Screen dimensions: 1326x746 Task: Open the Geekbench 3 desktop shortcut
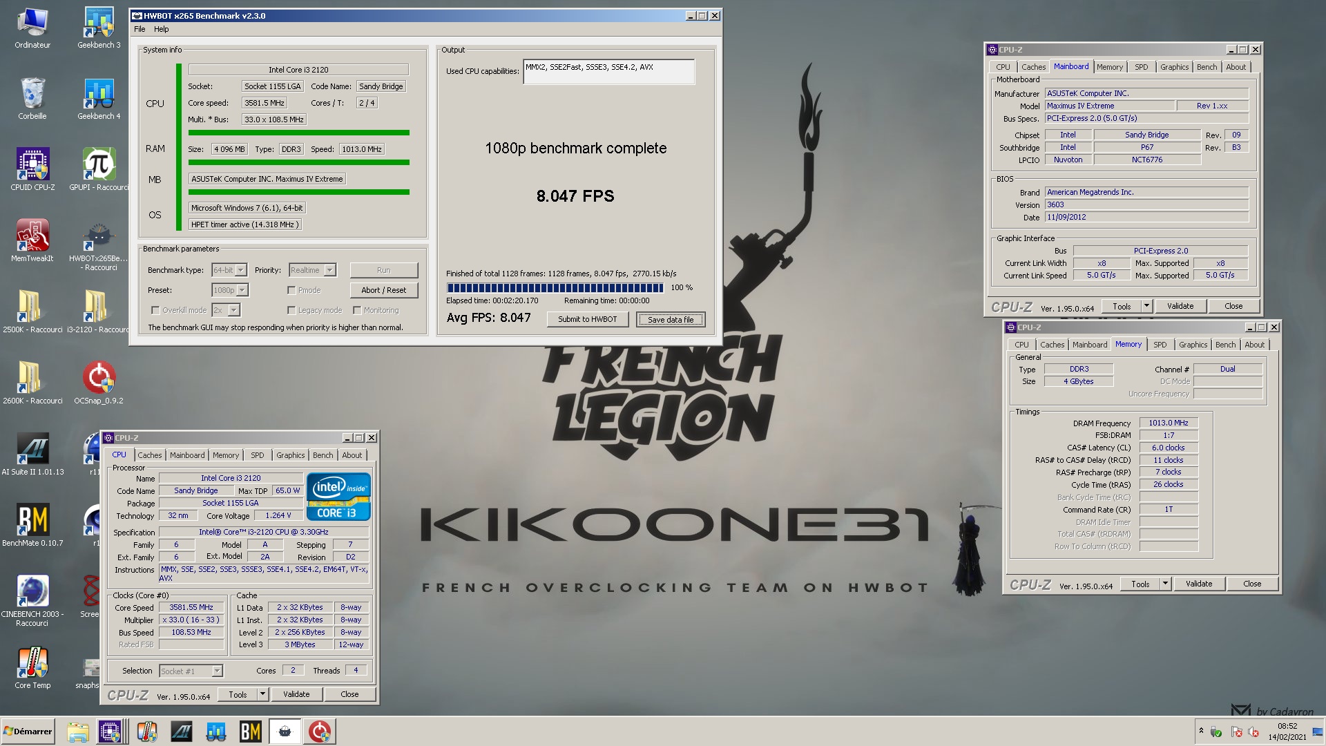99,28
